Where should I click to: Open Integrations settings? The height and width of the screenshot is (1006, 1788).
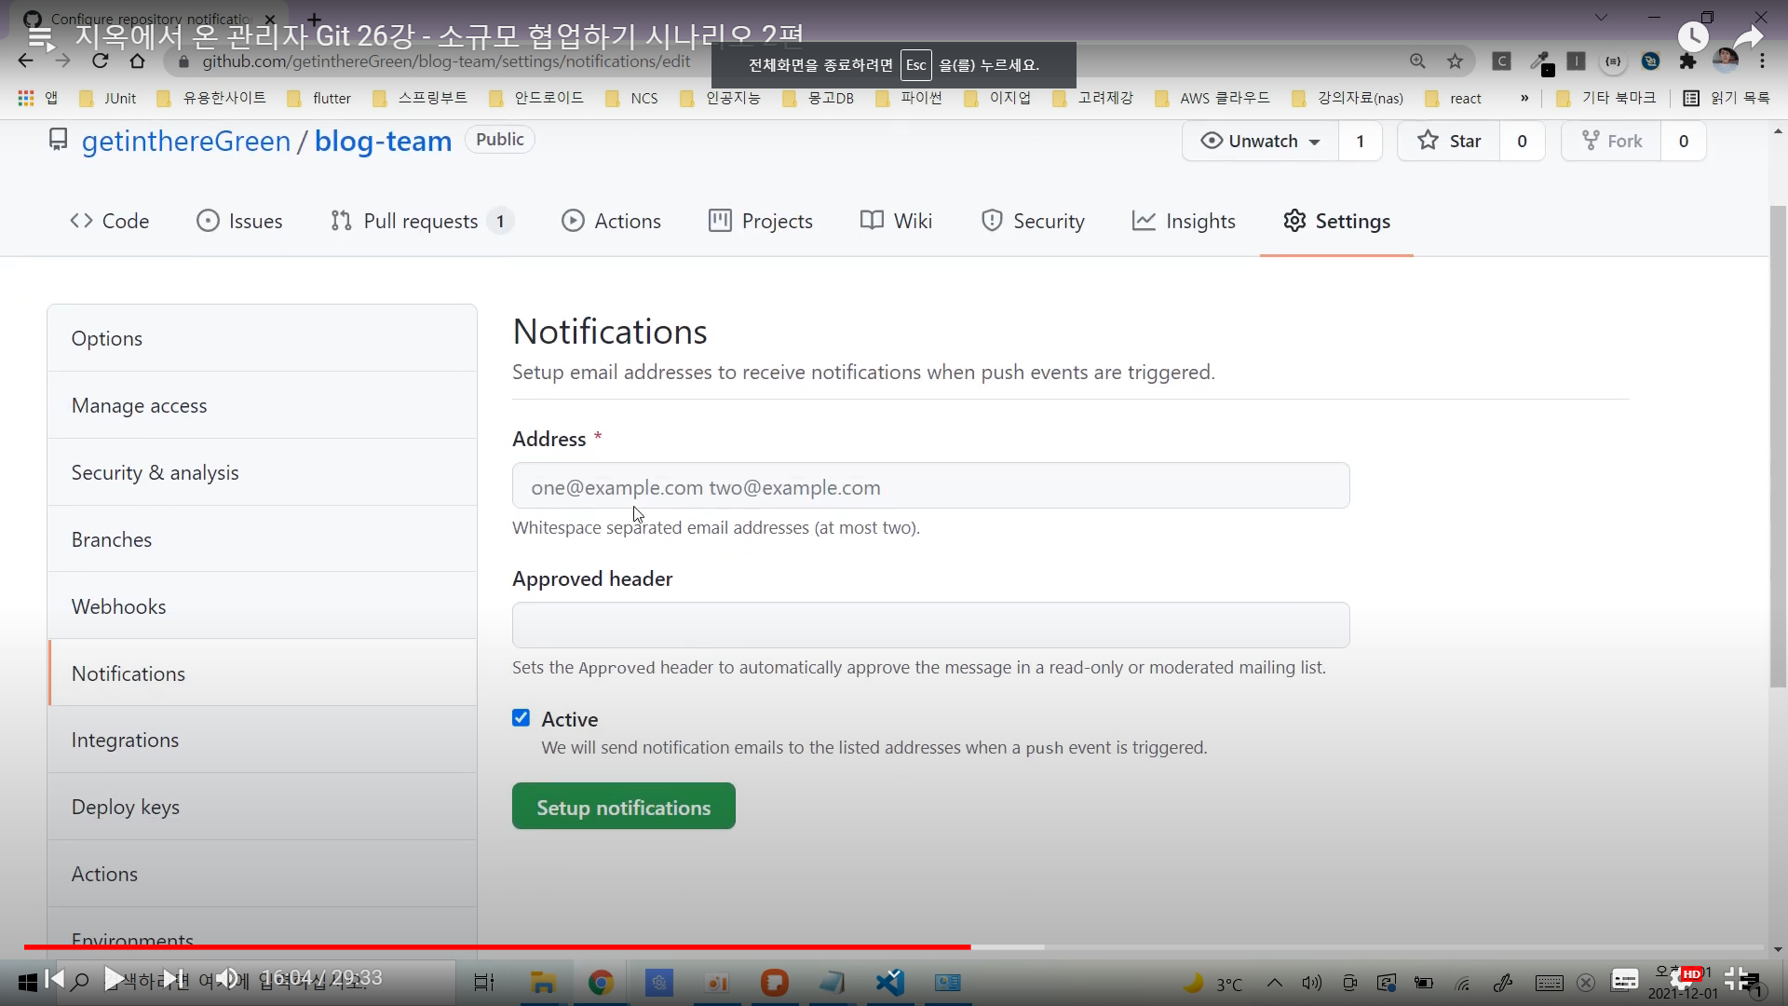[x=263, y=740]
